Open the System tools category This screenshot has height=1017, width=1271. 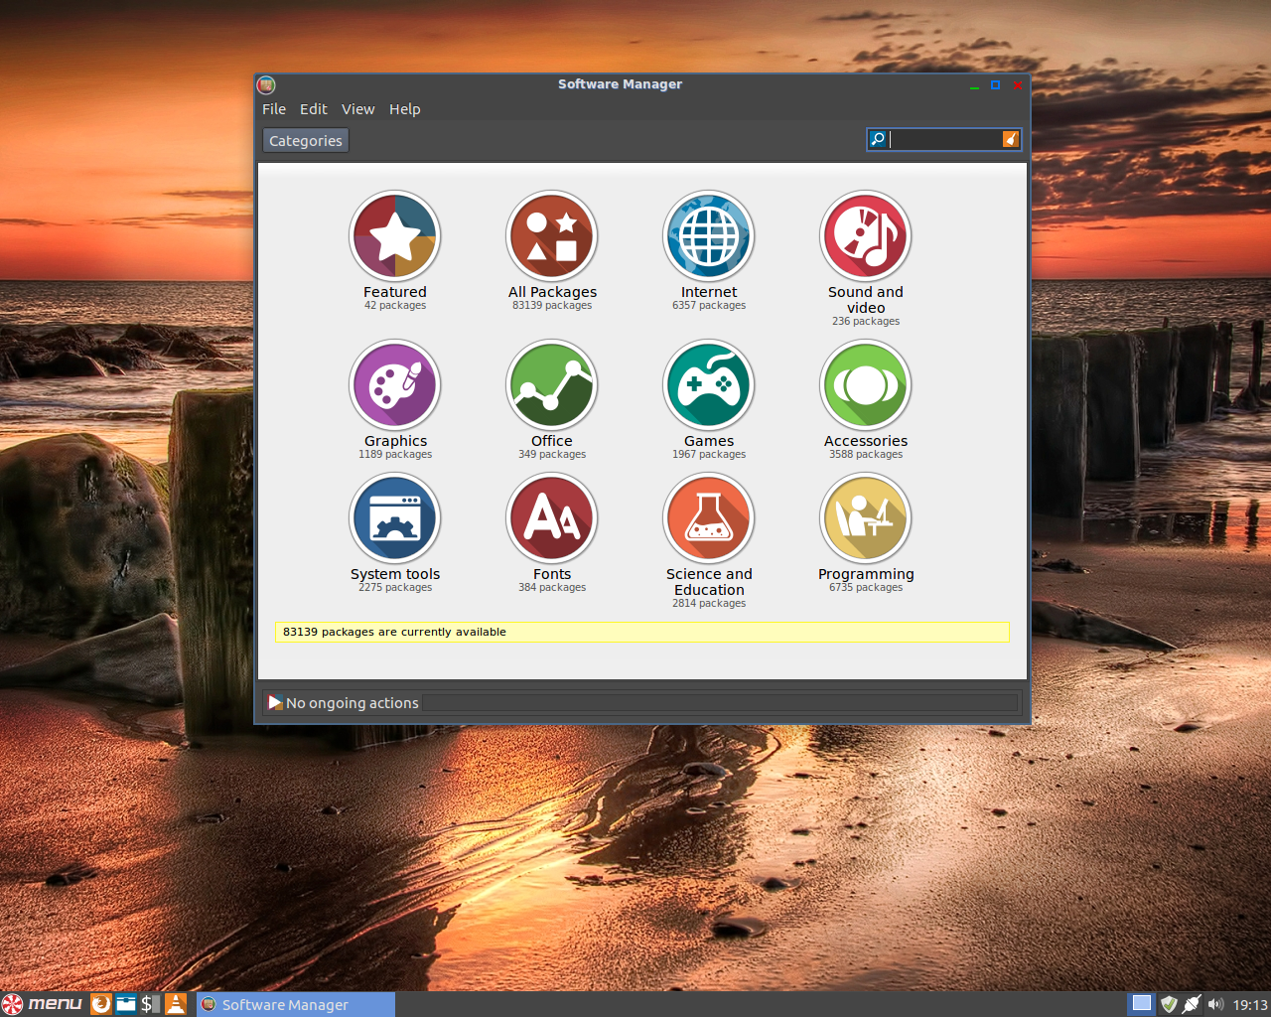395,532
